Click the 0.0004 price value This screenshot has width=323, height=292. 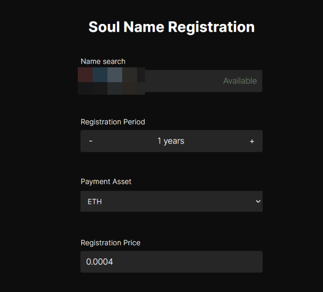coord(100,262)
